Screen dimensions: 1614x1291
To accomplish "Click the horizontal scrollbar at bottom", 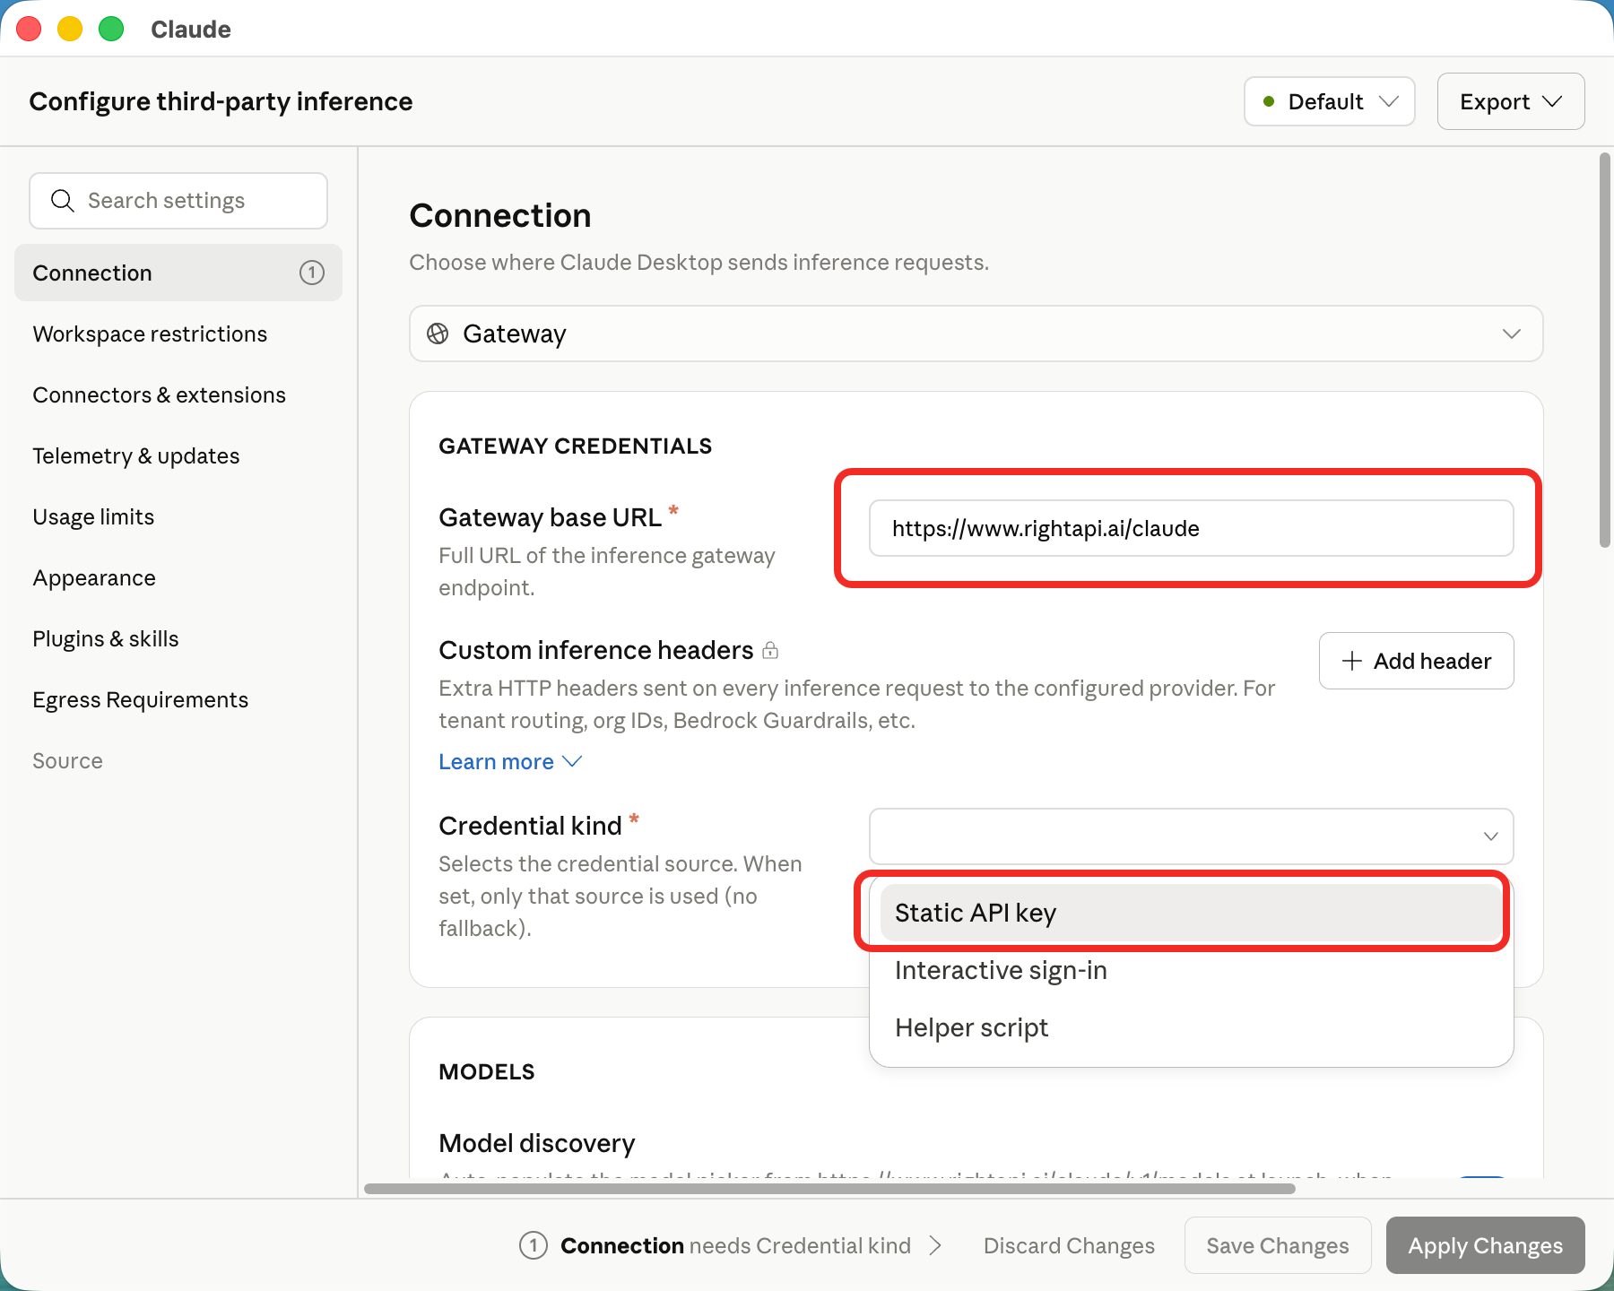I will click(x=829, y=1189).
